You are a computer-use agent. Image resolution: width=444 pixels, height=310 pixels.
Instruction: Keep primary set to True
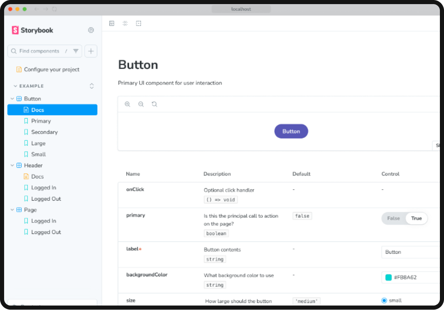tap(416, 218)
